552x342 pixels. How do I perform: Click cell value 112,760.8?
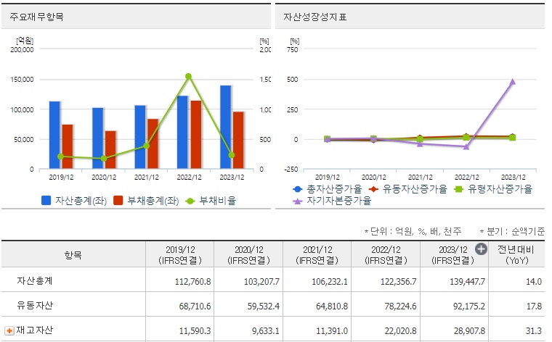[193, 282]
